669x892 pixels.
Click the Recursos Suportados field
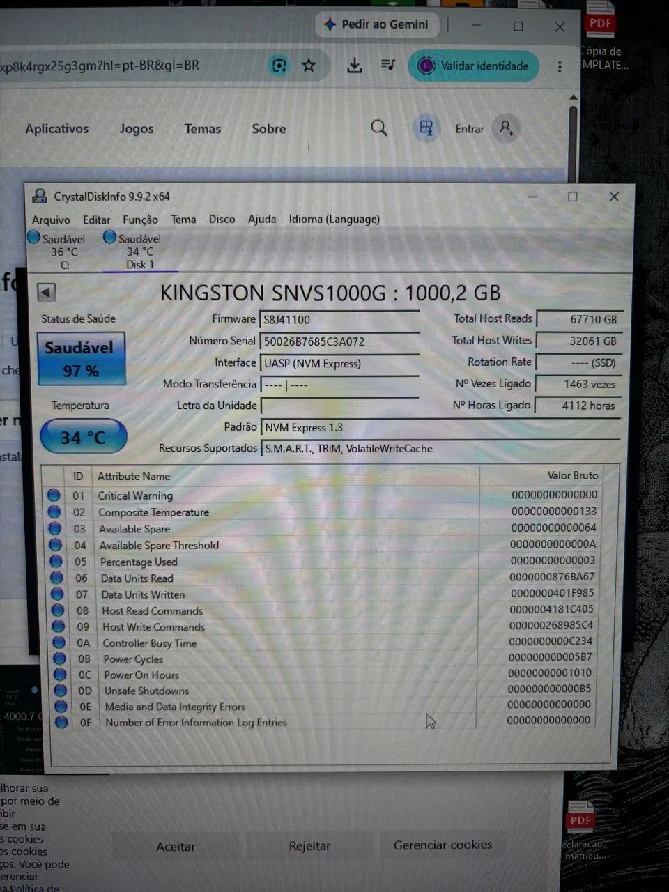click(440, 448)
